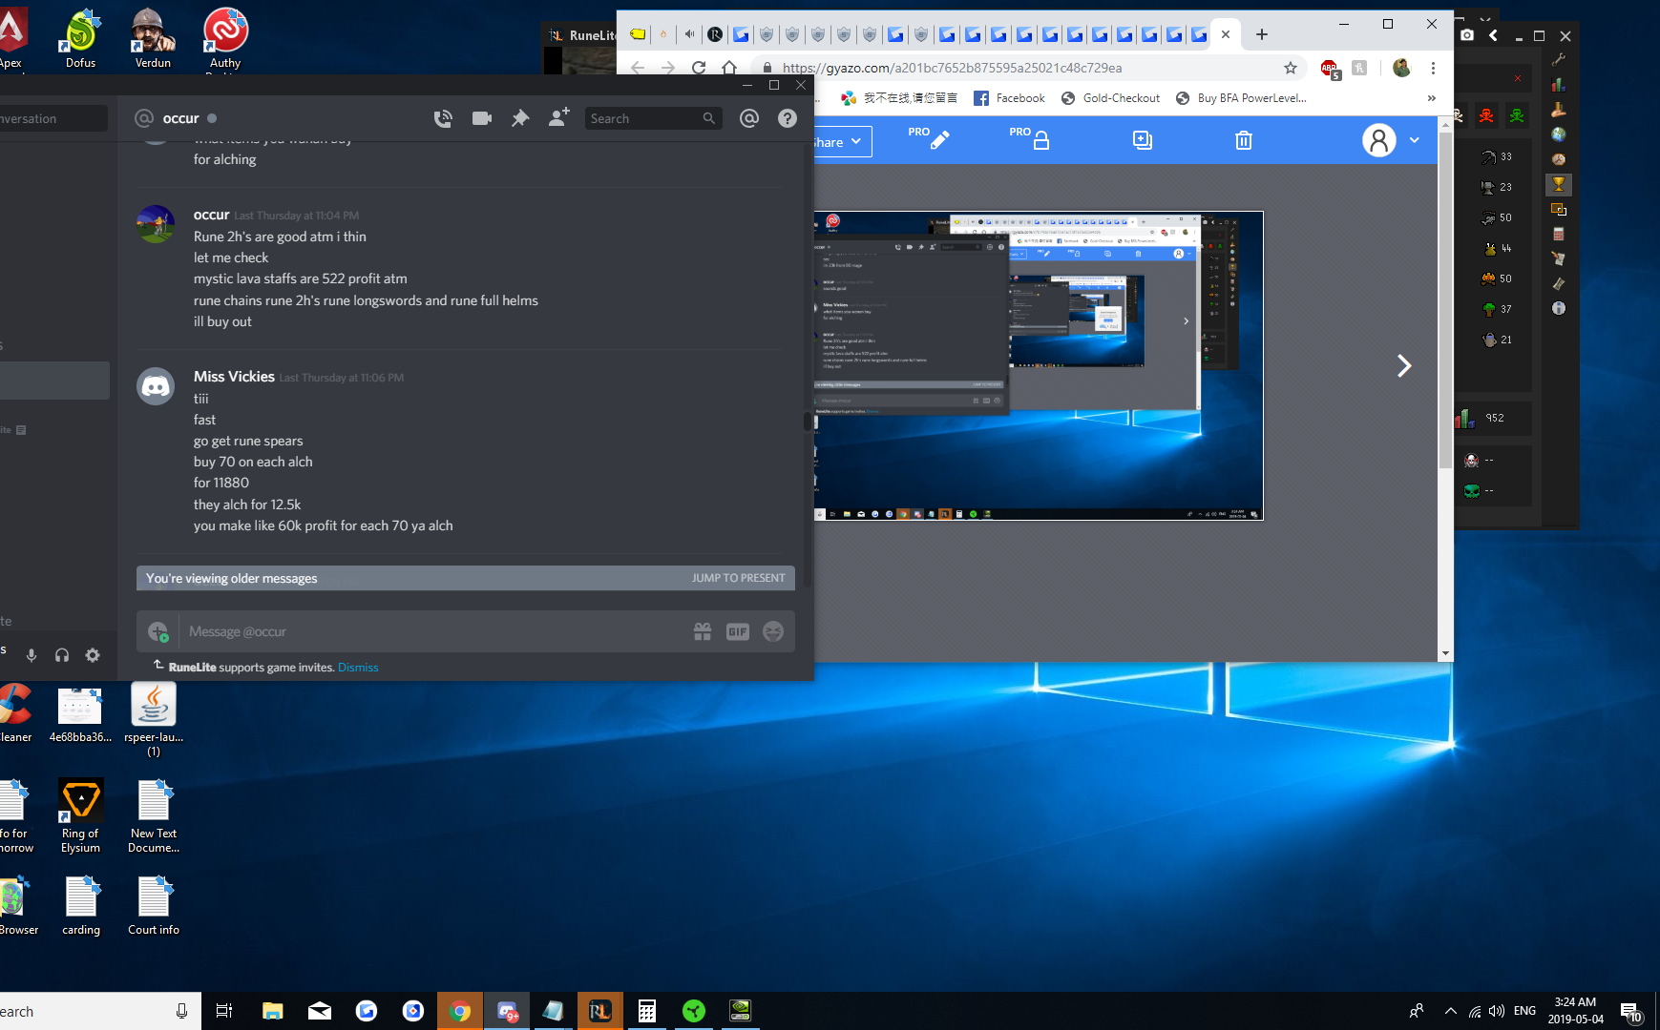This screenshot has width=1660, height=1030.
Task: Start a voice call with occur
Action: point(443,118)
